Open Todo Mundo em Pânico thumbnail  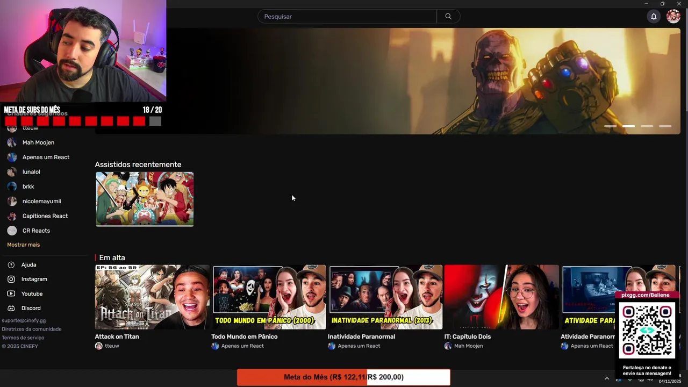click(269, 297)
